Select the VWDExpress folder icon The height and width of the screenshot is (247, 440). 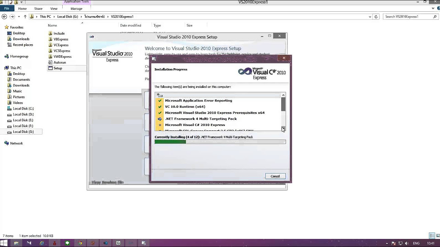click(50, 57)
